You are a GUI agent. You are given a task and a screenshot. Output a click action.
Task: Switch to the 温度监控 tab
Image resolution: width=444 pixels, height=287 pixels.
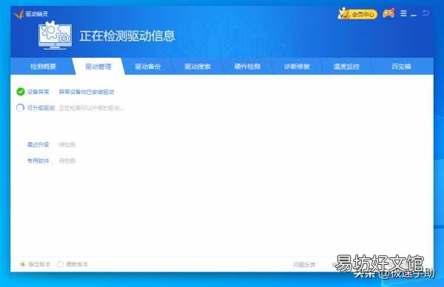346,67
